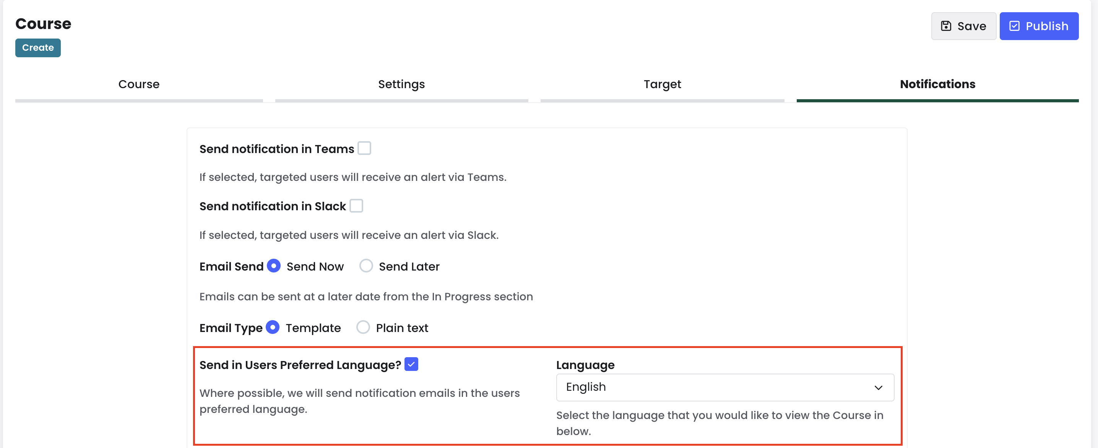This screenshot has width=1098, height=448.
Task: Click the chevron arrow in Language dropdown
Action: point(878,388)
